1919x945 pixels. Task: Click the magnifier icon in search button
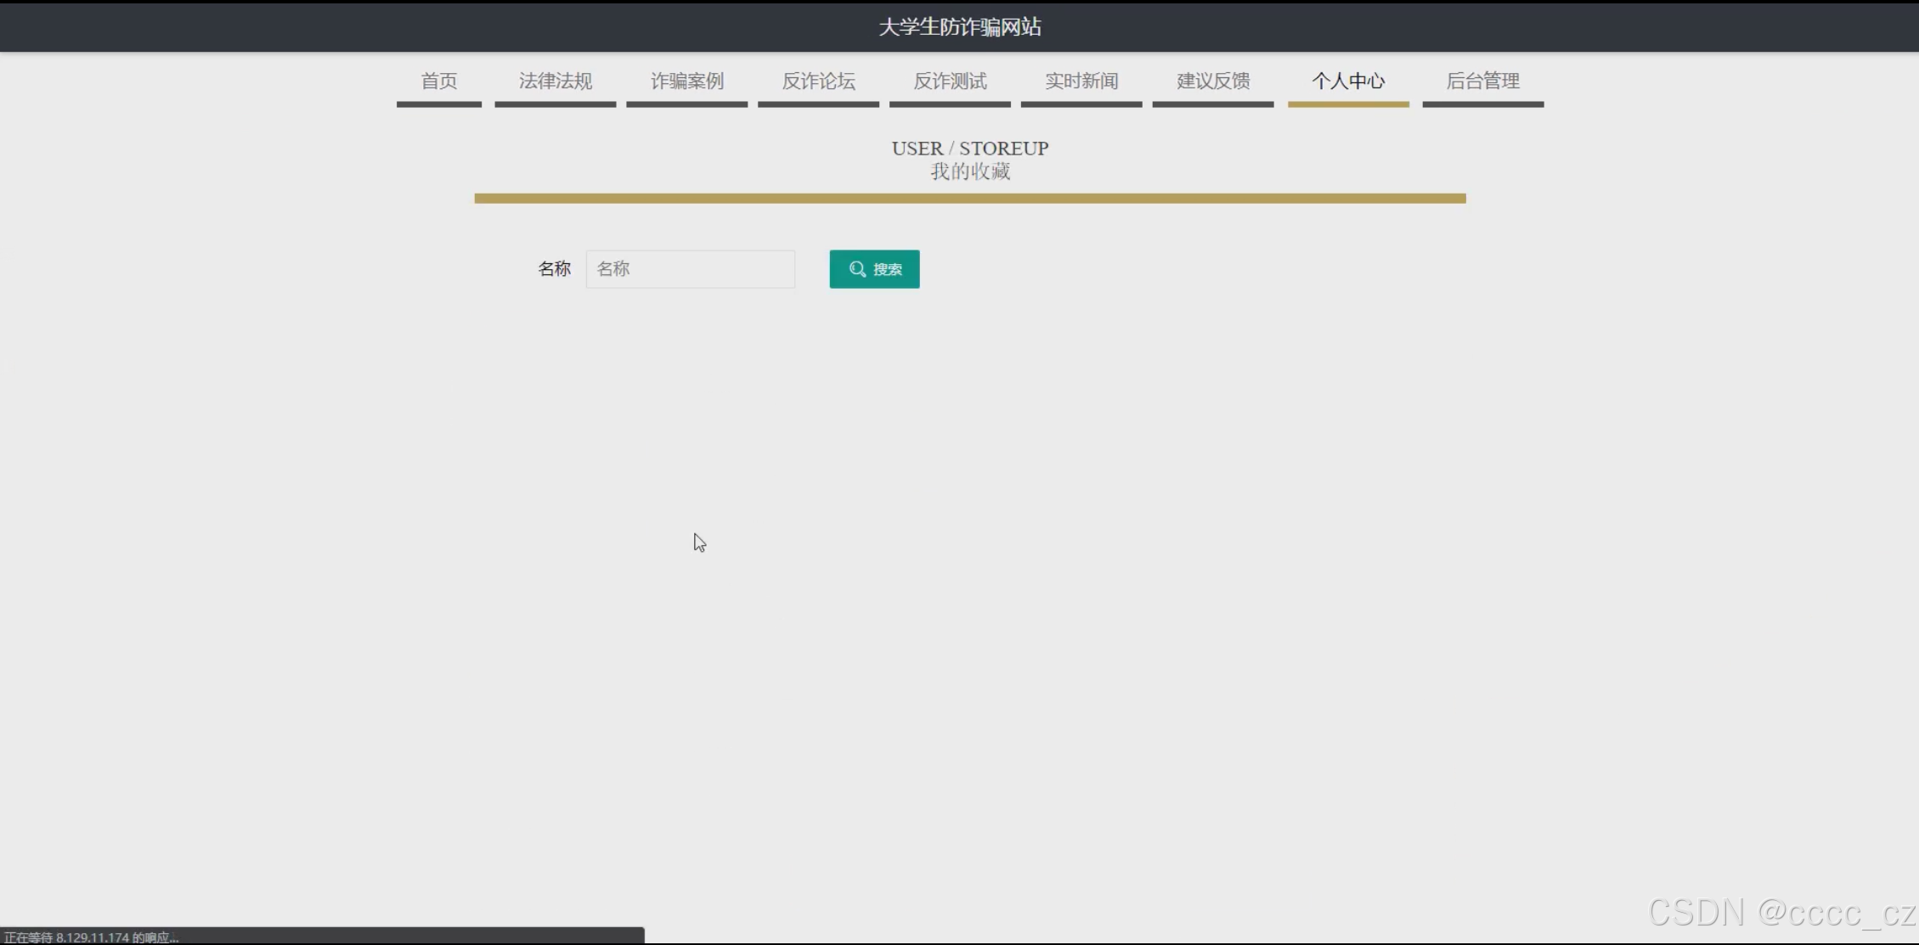857,269
